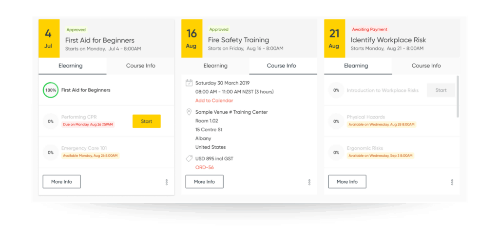This screenshot has width=499, height=241.
Task: Click More Info on First Aid for Beginners
Action: [x=62, y=182]
